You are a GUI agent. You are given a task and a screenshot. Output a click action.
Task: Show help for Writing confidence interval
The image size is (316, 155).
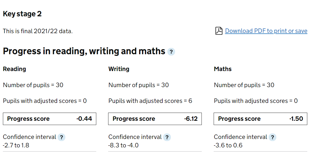pyautogui.click(x=167, y=137)
